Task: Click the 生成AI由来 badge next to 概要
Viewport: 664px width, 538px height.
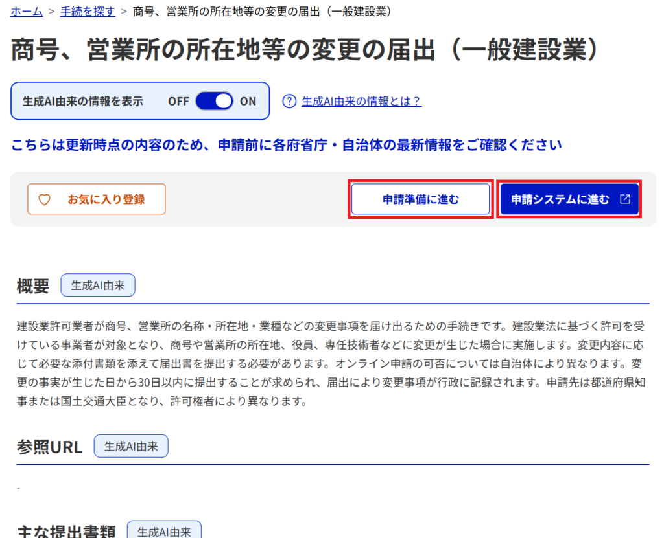Action: click(x=98, y=286)
